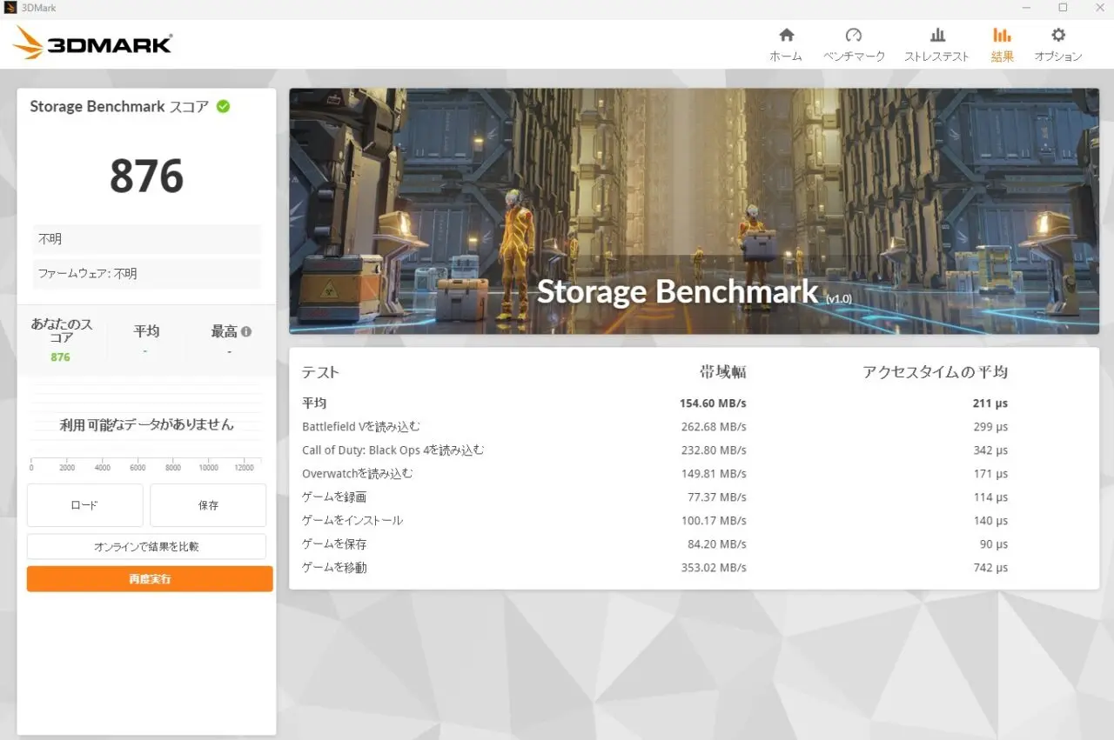Click オンラインで結果を比較 button
Screen dimensions: 1114x740
tap(146, 547)
